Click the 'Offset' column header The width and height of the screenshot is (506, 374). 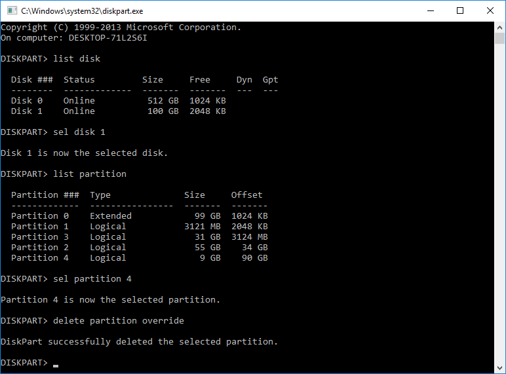point(247,195)
